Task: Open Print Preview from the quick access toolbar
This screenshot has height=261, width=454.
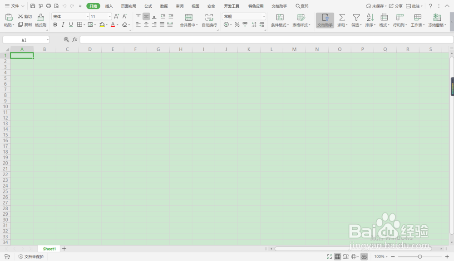Action: point(56,6)
